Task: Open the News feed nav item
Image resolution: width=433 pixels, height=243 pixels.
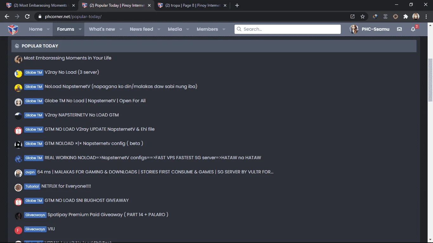Action: (x=141, y=29)
